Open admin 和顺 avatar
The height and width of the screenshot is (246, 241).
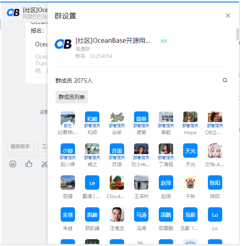click(x=92, y=119)
